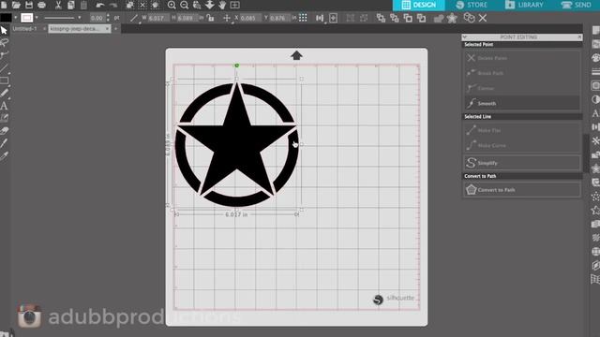This screenshot has height=337, width=600.
Task: Click the Undo arrow icon
Action: click(100, 5)
